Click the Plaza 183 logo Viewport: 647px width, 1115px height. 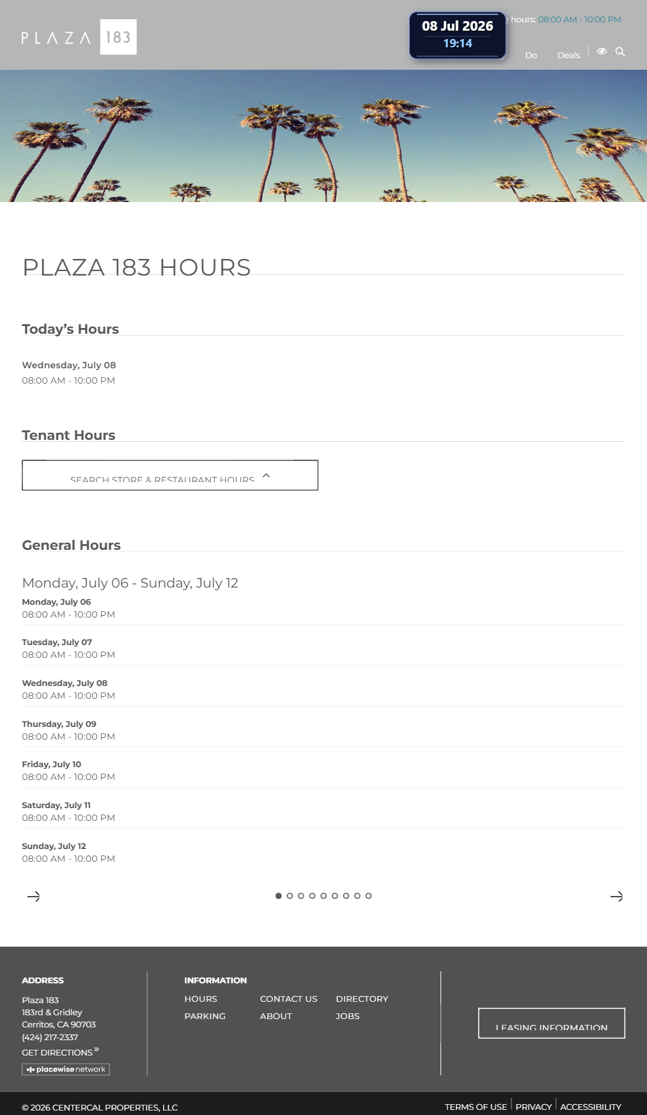pyautogui.click(x=79, y=37)
